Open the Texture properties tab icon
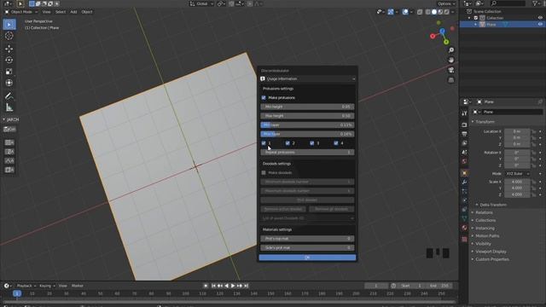This screenshot has height=307, width=546. pyautogui.click(x=464, y=239)
